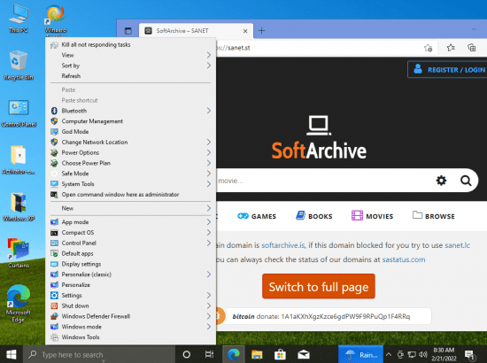Add this page to favorites star

(x=428, y=48)
